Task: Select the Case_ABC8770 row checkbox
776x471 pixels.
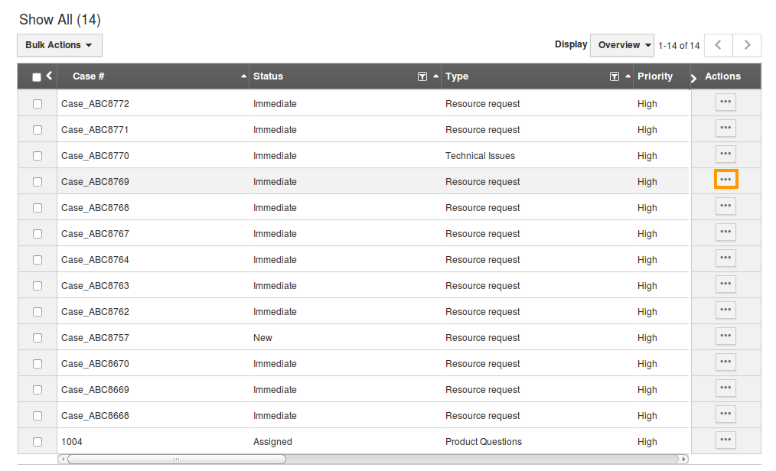Action: (x=37, y=156)
